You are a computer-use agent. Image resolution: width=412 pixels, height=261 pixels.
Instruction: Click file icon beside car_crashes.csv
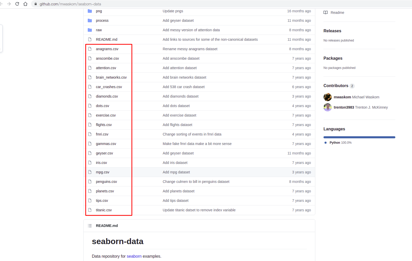tap(90, 87)
